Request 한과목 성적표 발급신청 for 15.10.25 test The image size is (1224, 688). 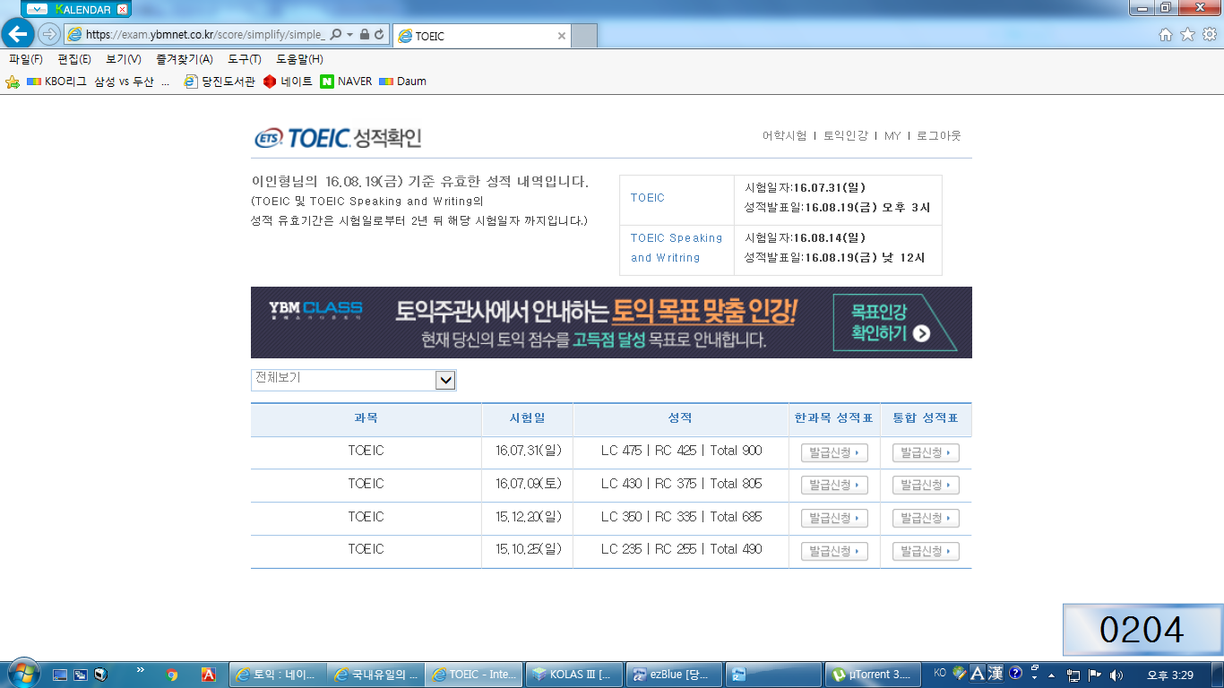pos(834,551)
